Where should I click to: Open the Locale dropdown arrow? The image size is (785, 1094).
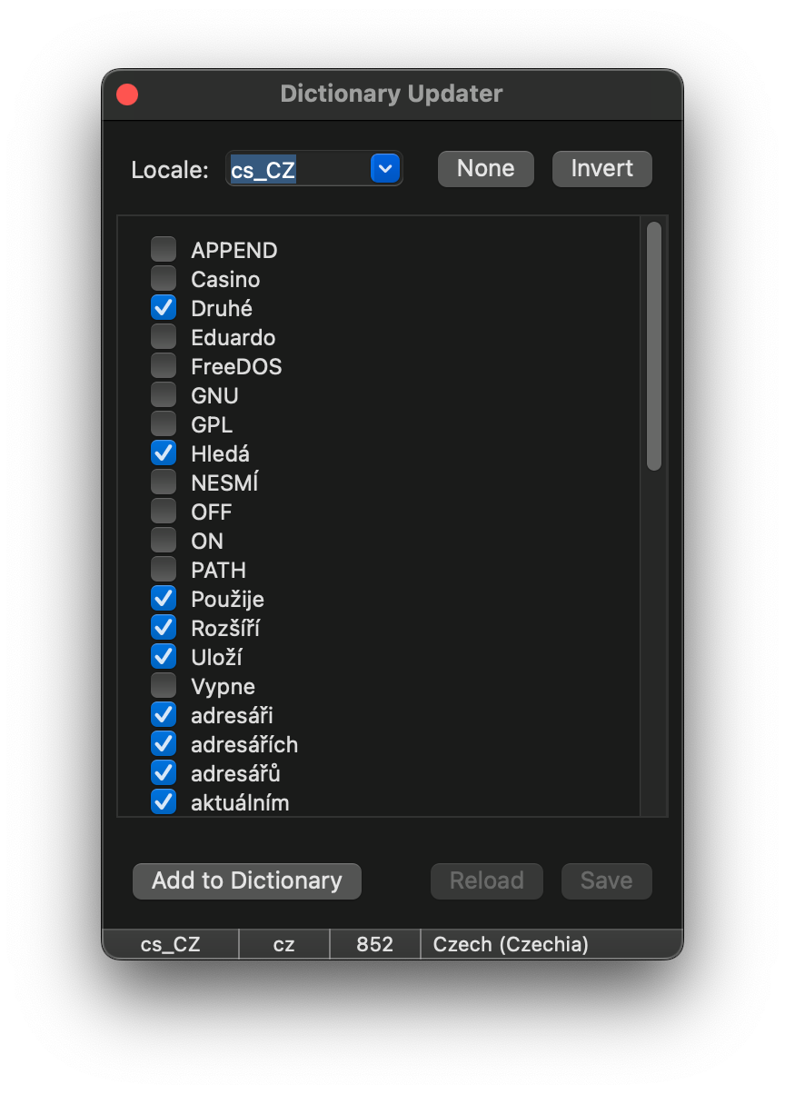[x=385, y=169]
